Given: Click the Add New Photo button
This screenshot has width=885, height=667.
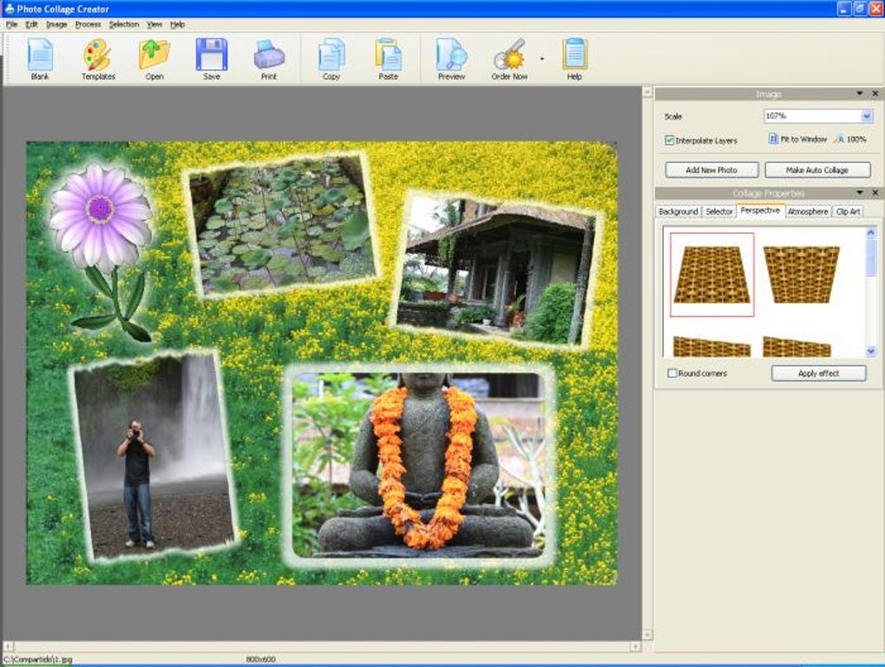Looking at the screenshot, I should [711, 170].
